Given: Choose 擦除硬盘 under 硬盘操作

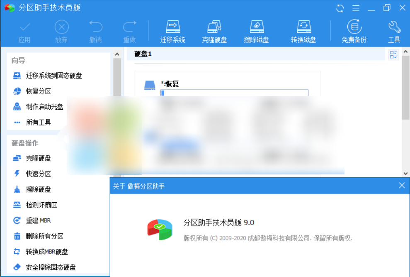Looking at the screenshot, I should (x=39, y=189).
